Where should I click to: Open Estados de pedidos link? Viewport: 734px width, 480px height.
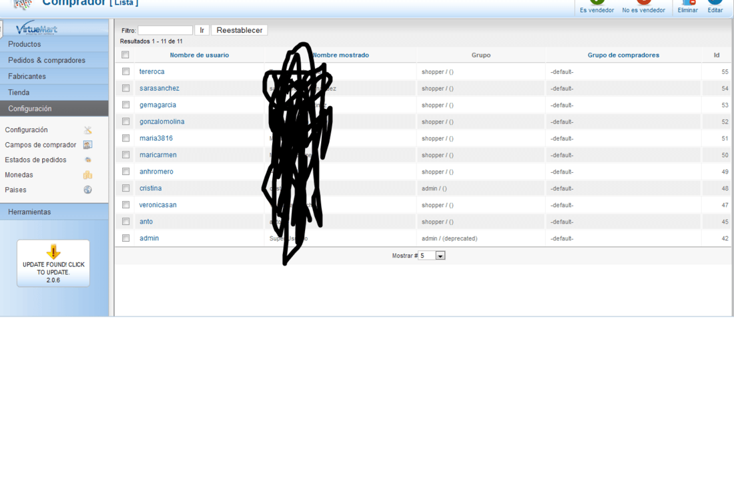click(x=35, y=160)
